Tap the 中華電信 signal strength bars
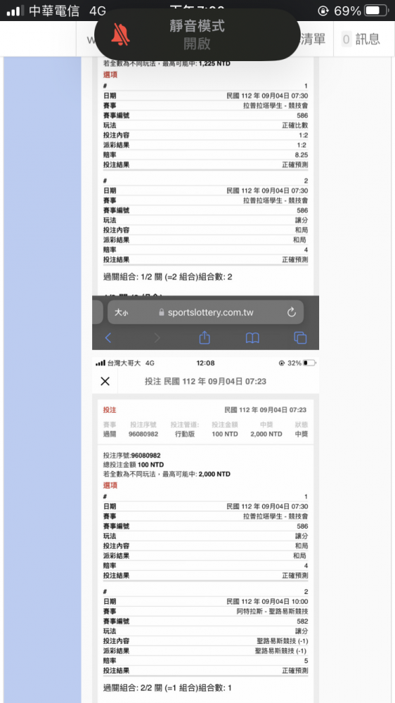 [15, 11]
